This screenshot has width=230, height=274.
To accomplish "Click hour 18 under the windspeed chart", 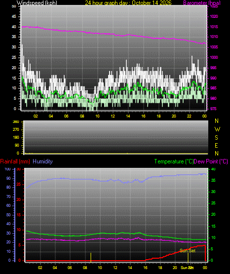I will click(158, 116).
